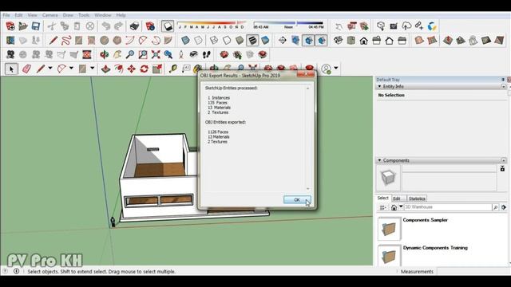This screenshot has height=287, width=511.
Task: Toggle Section Cuts display icon
Action: pyautogui.click(x=308, y=41)
